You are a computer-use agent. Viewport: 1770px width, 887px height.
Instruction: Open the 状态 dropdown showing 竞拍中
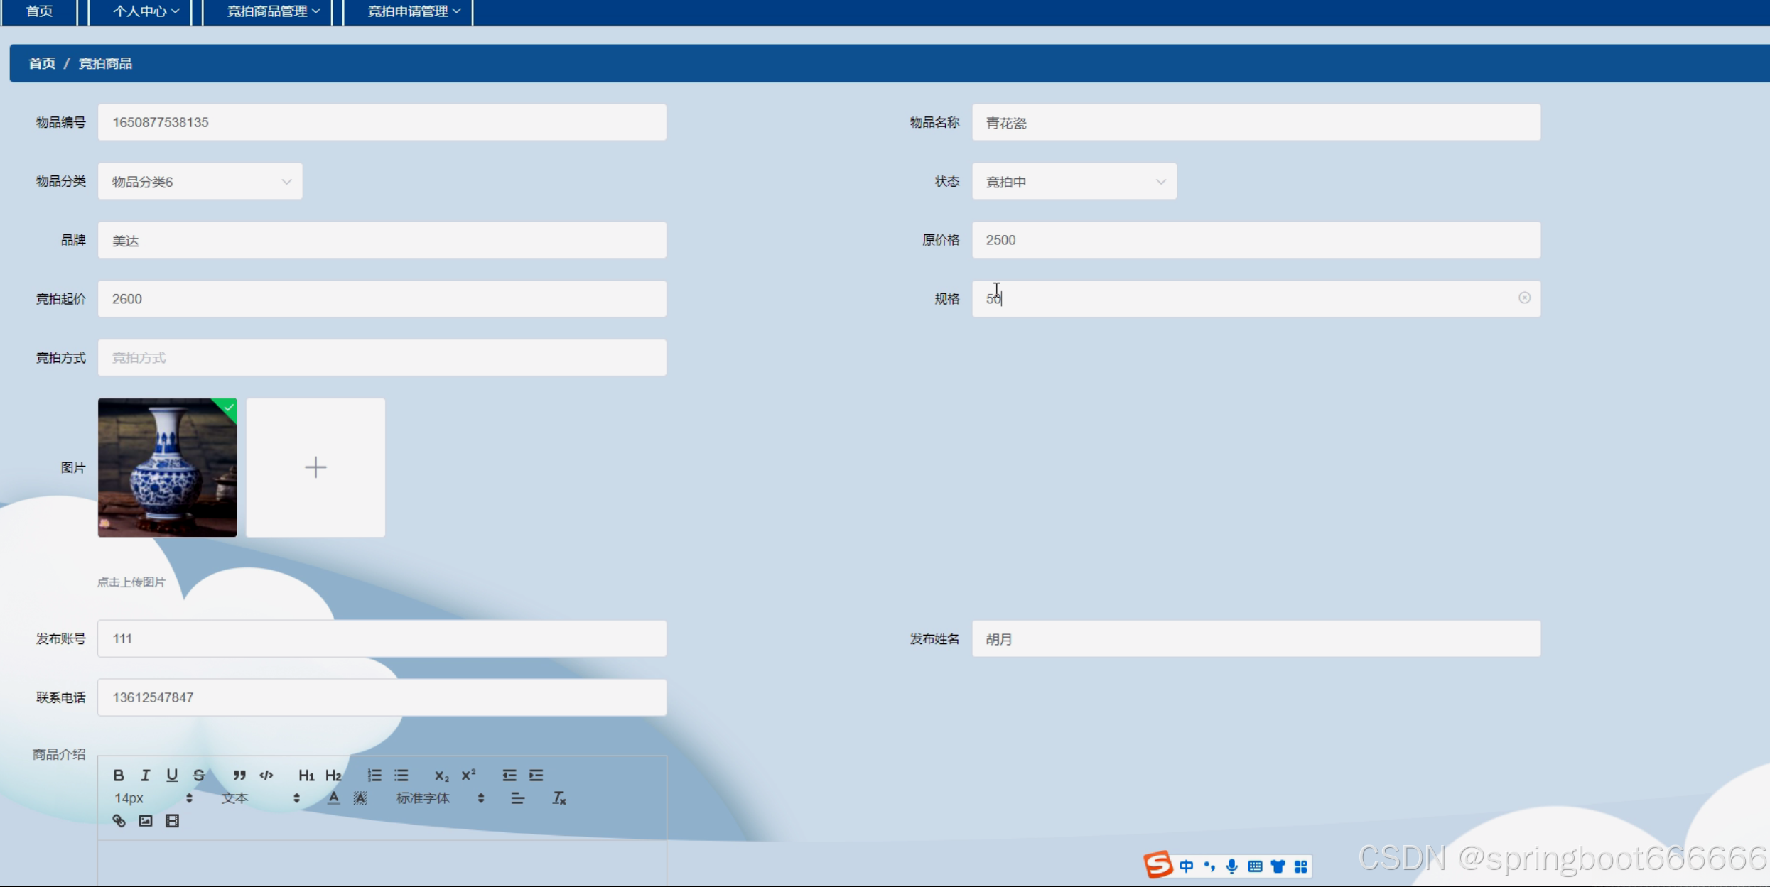pyautogui.click(x=1074, y=182)
